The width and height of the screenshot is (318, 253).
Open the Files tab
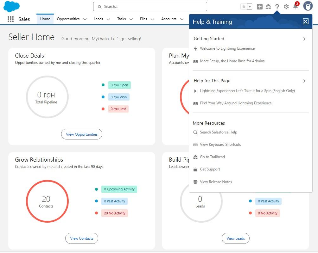[143, 19]
